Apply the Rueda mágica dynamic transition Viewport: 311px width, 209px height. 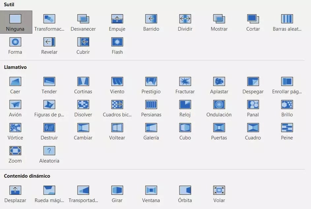point(49,191)
